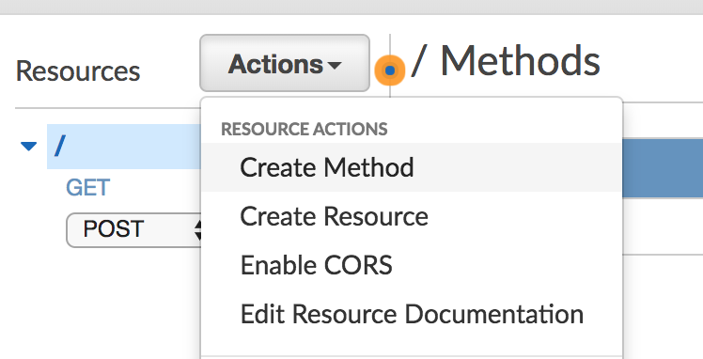Select Create Resource menu entry
The height and width of the screenshot is (359, 703).
tap(411, 216)
